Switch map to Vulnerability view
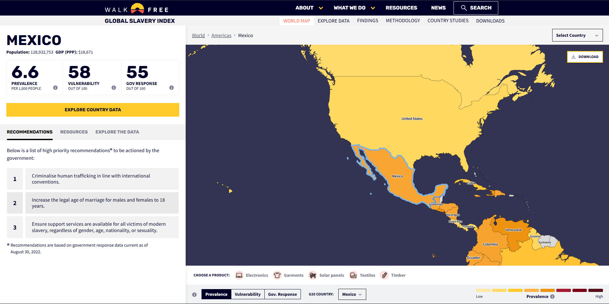Image resolution: width=609 pixels, height=304 pixels. [x=248, y=294]
